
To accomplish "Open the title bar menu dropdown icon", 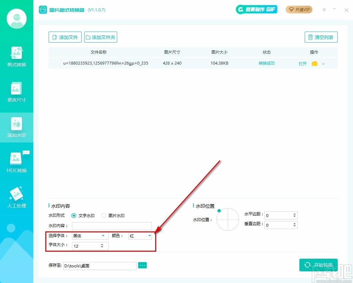I will click(324, 10).
